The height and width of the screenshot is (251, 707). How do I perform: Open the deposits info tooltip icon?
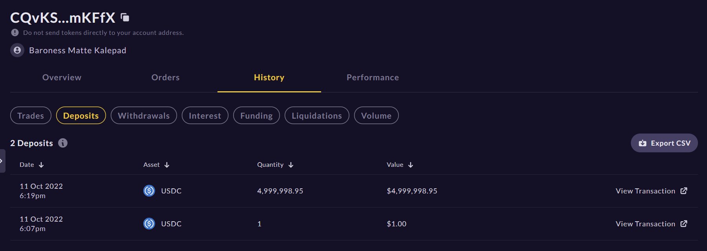pos(63,143)
